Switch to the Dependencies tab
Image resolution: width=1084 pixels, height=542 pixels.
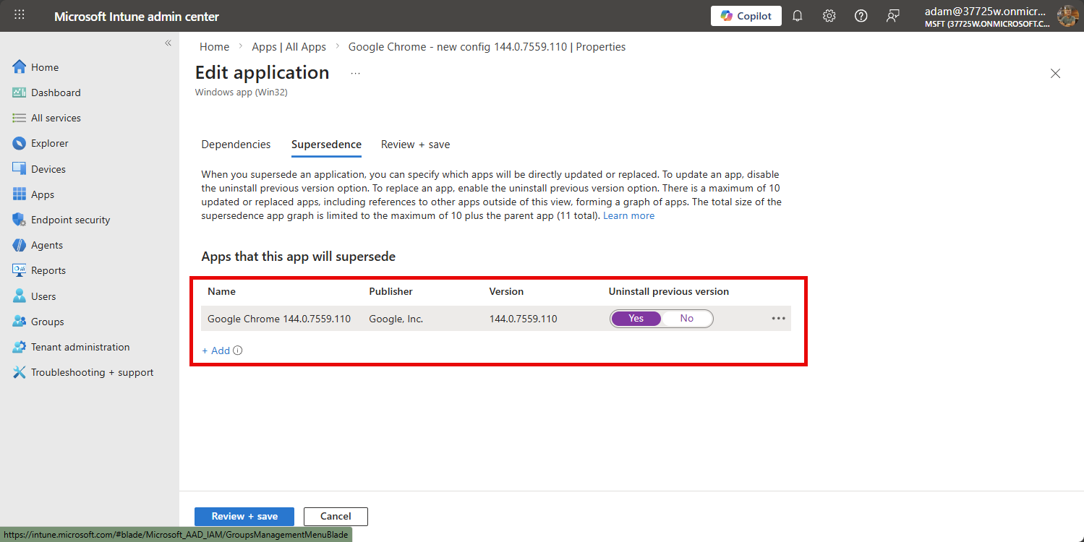(x=236, y=145)
